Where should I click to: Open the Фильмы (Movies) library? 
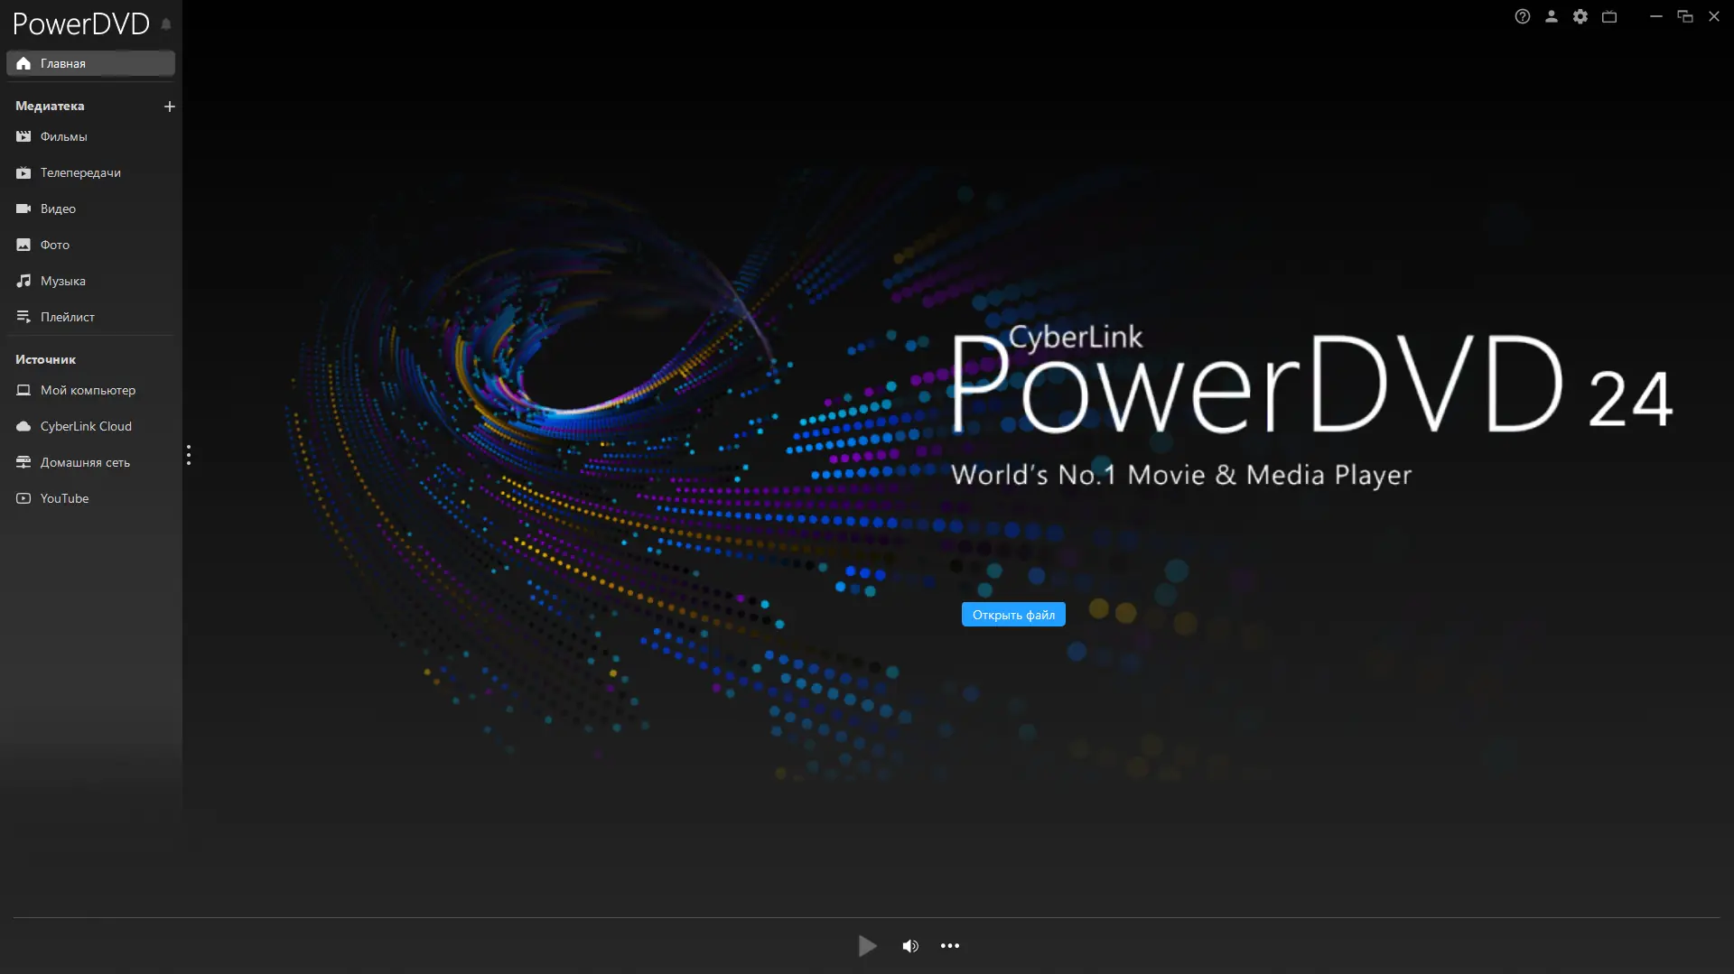[63, 136]
